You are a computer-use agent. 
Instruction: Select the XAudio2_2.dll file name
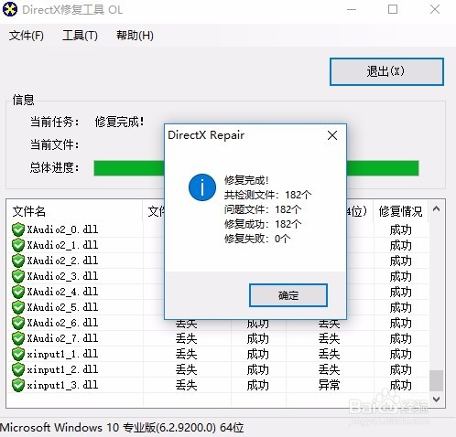(x=62, y=261)
